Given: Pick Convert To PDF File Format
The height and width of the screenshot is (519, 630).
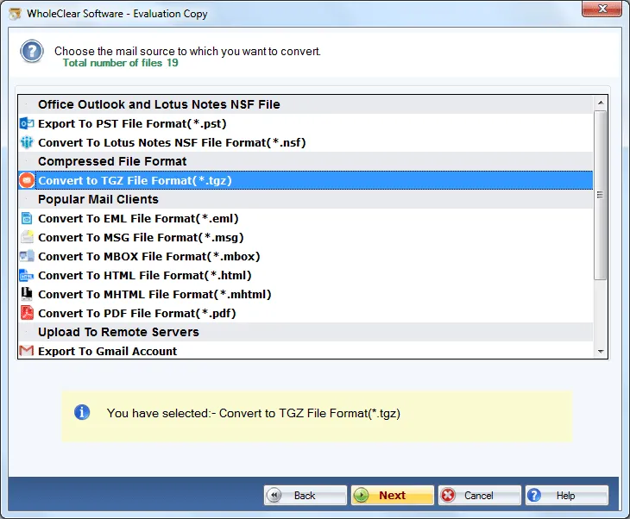Looking at the screenshot, I should (306, 313).
